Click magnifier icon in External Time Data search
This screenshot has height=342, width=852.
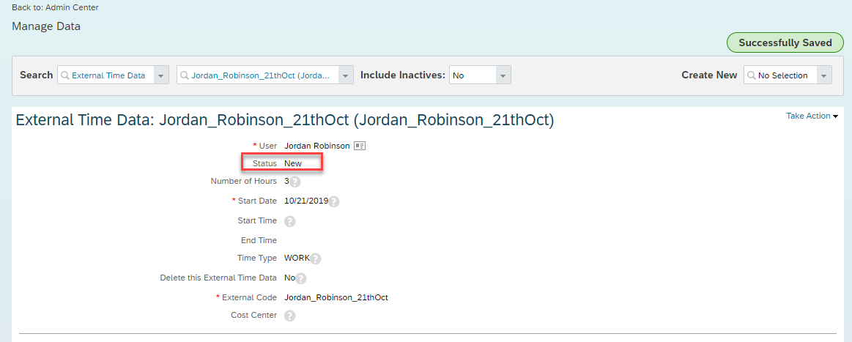tap(66, 75)
